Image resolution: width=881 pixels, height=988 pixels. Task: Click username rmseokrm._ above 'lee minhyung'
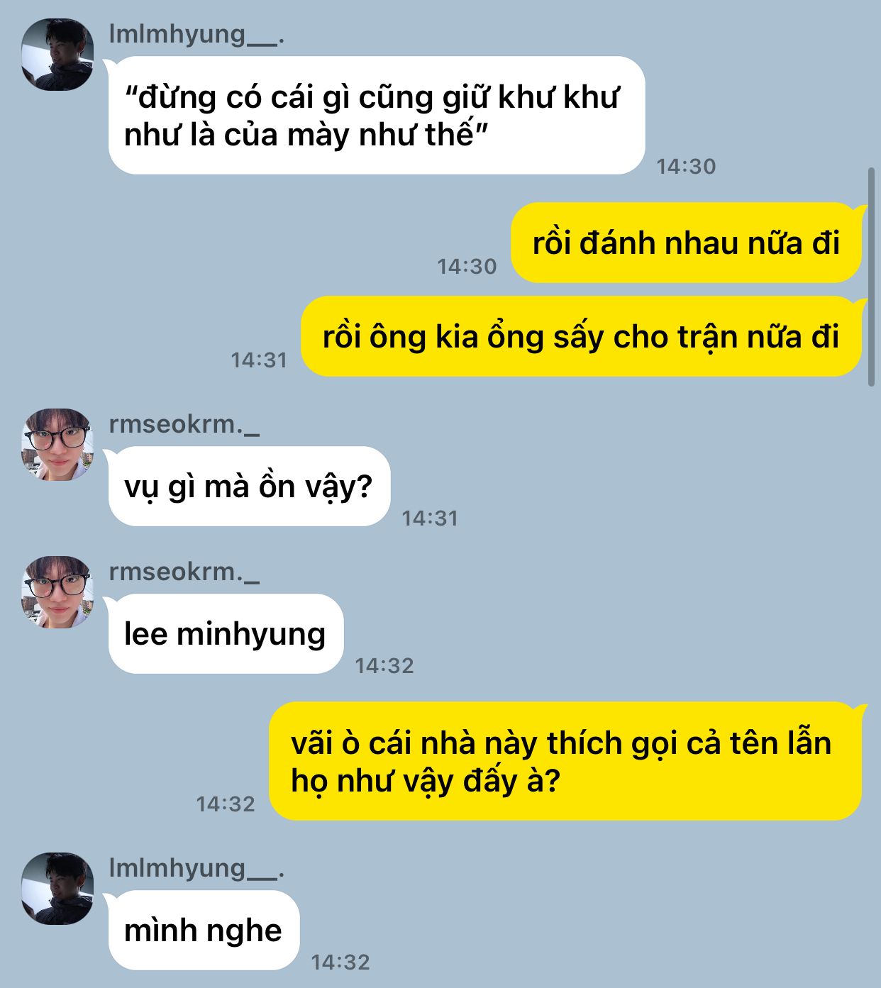(184, 572)
